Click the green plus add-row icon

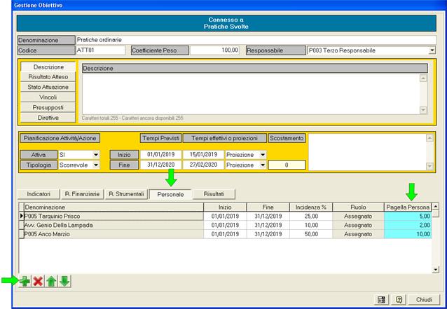click(x=25, y=281)
